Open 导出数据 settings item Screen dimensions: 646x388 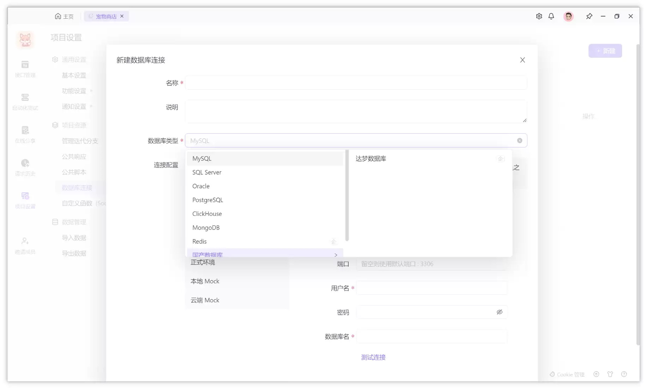[74, 253]
